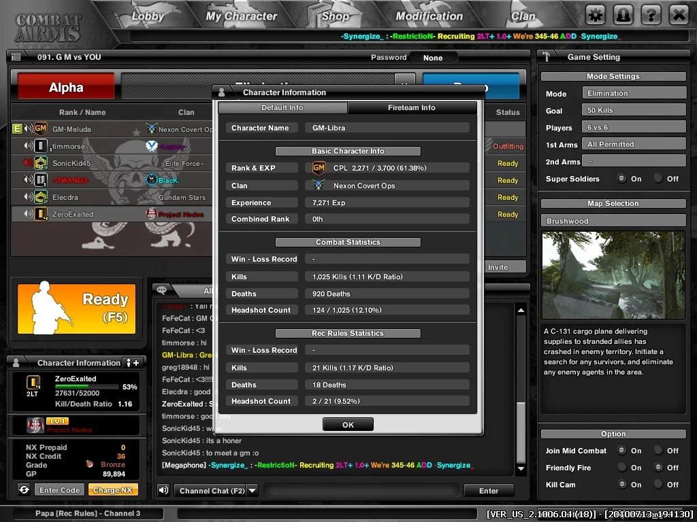The image size is (697, 522).
Task: Click the Ready (F5) button
Action: pos(76,309)
